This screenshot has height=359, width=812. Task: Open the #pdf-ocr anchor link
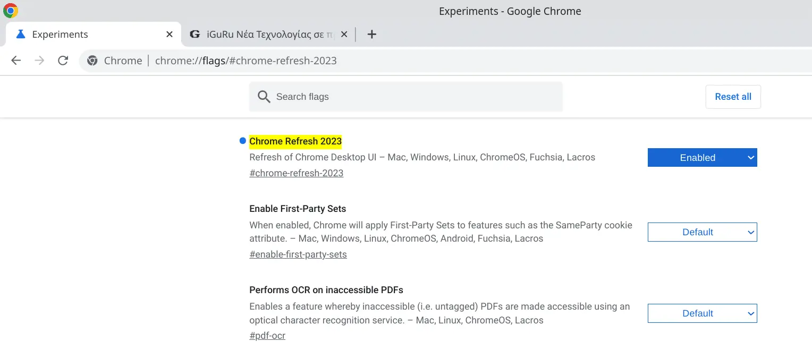(267, 336)
